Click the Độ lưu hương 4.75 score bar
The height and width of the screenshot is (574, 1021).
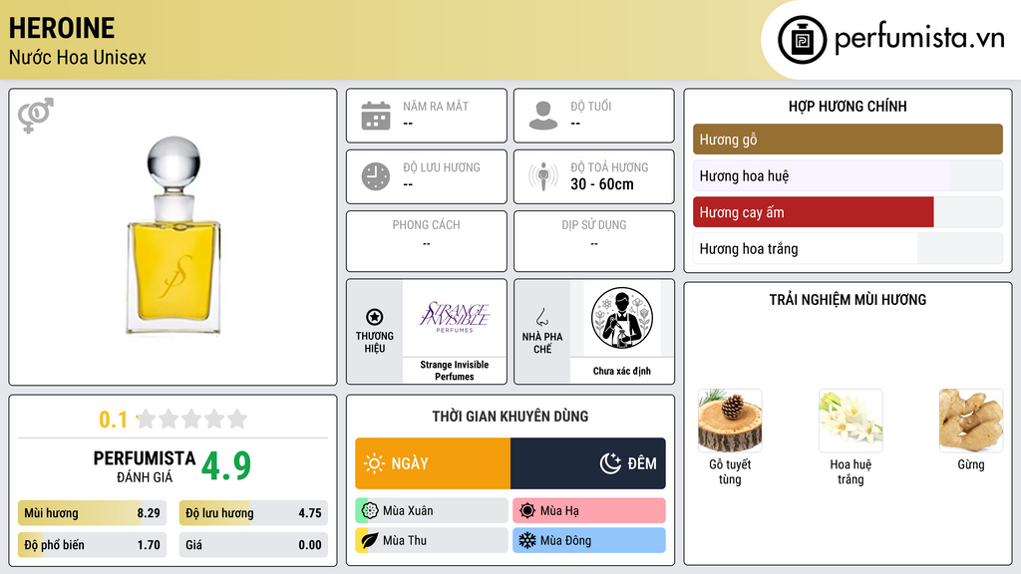pos(253,513)
